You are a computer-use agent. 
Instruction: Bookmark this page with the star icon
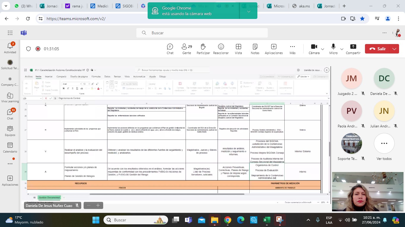click(x=362, y=19)
